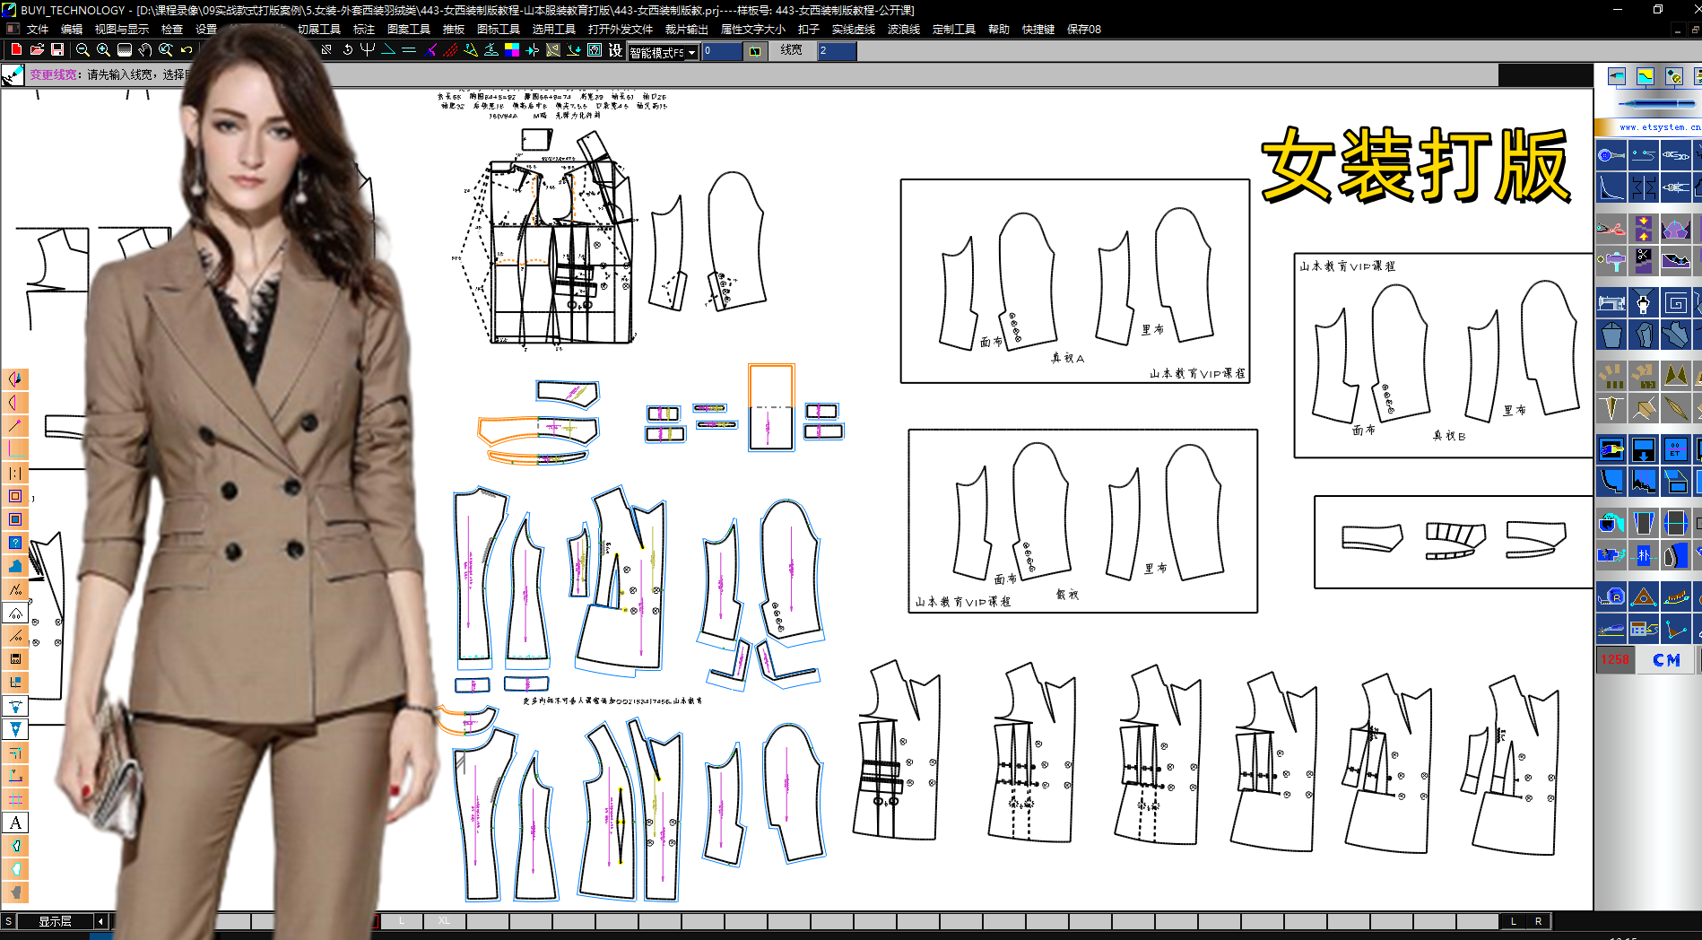Screen dimensions: 1702x940
Task: Open the 视图与显示 menu
Action: (122, 30)
